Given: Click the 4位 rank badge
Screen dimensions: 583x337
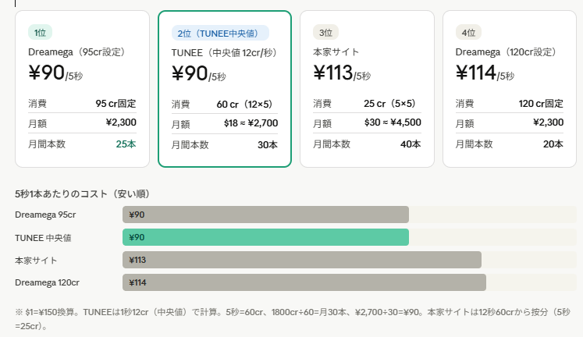Looking at the screenshot, I should [x=468, y=32].
